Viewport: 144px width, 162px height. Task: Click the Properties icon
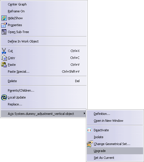coord(4,25)
